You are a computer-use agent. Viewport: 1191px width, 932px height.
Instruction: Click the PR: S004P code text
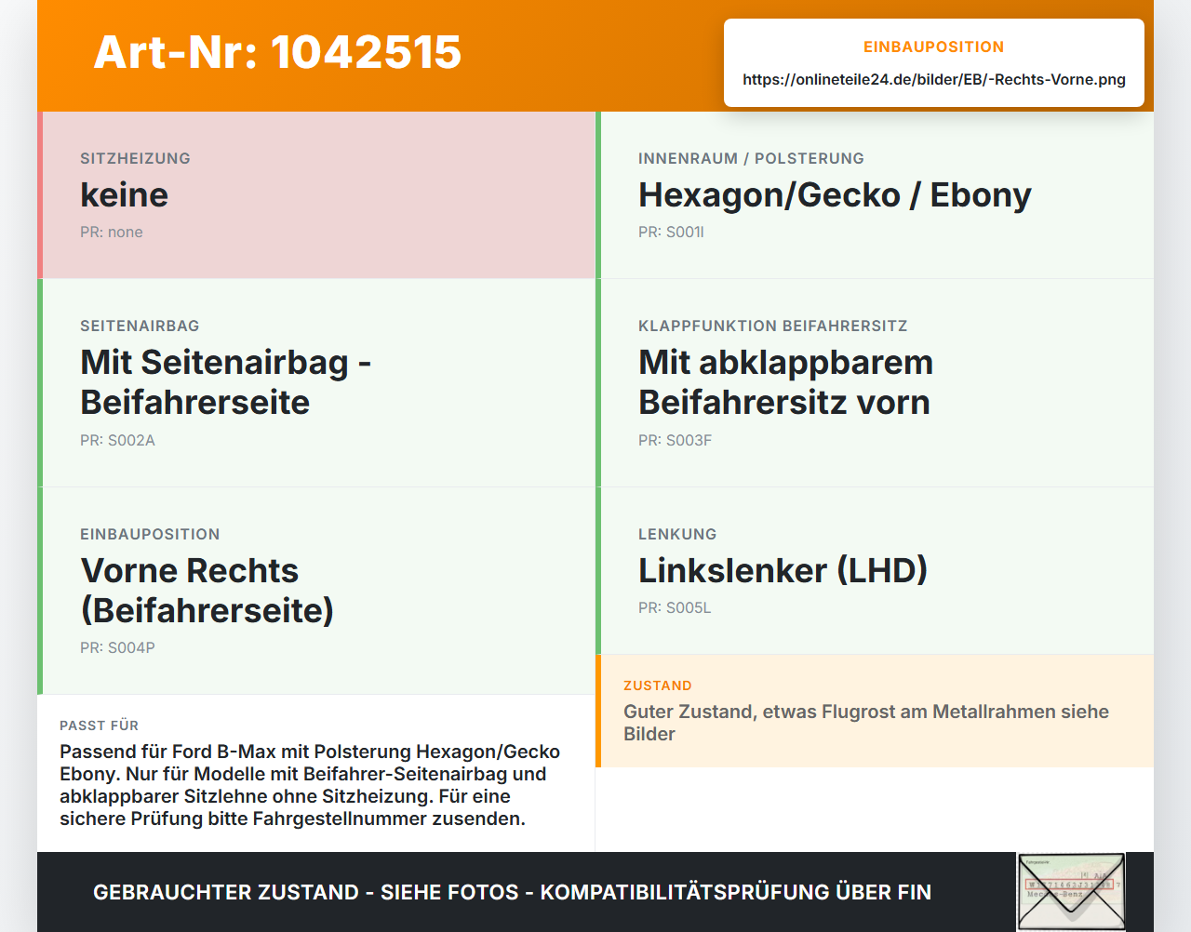point(117,648)
